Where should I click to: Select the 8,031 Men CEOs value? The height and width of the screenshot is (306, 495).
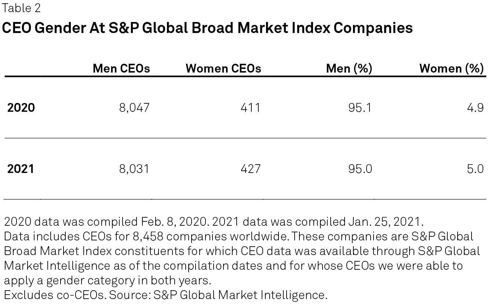pos(134,169)
